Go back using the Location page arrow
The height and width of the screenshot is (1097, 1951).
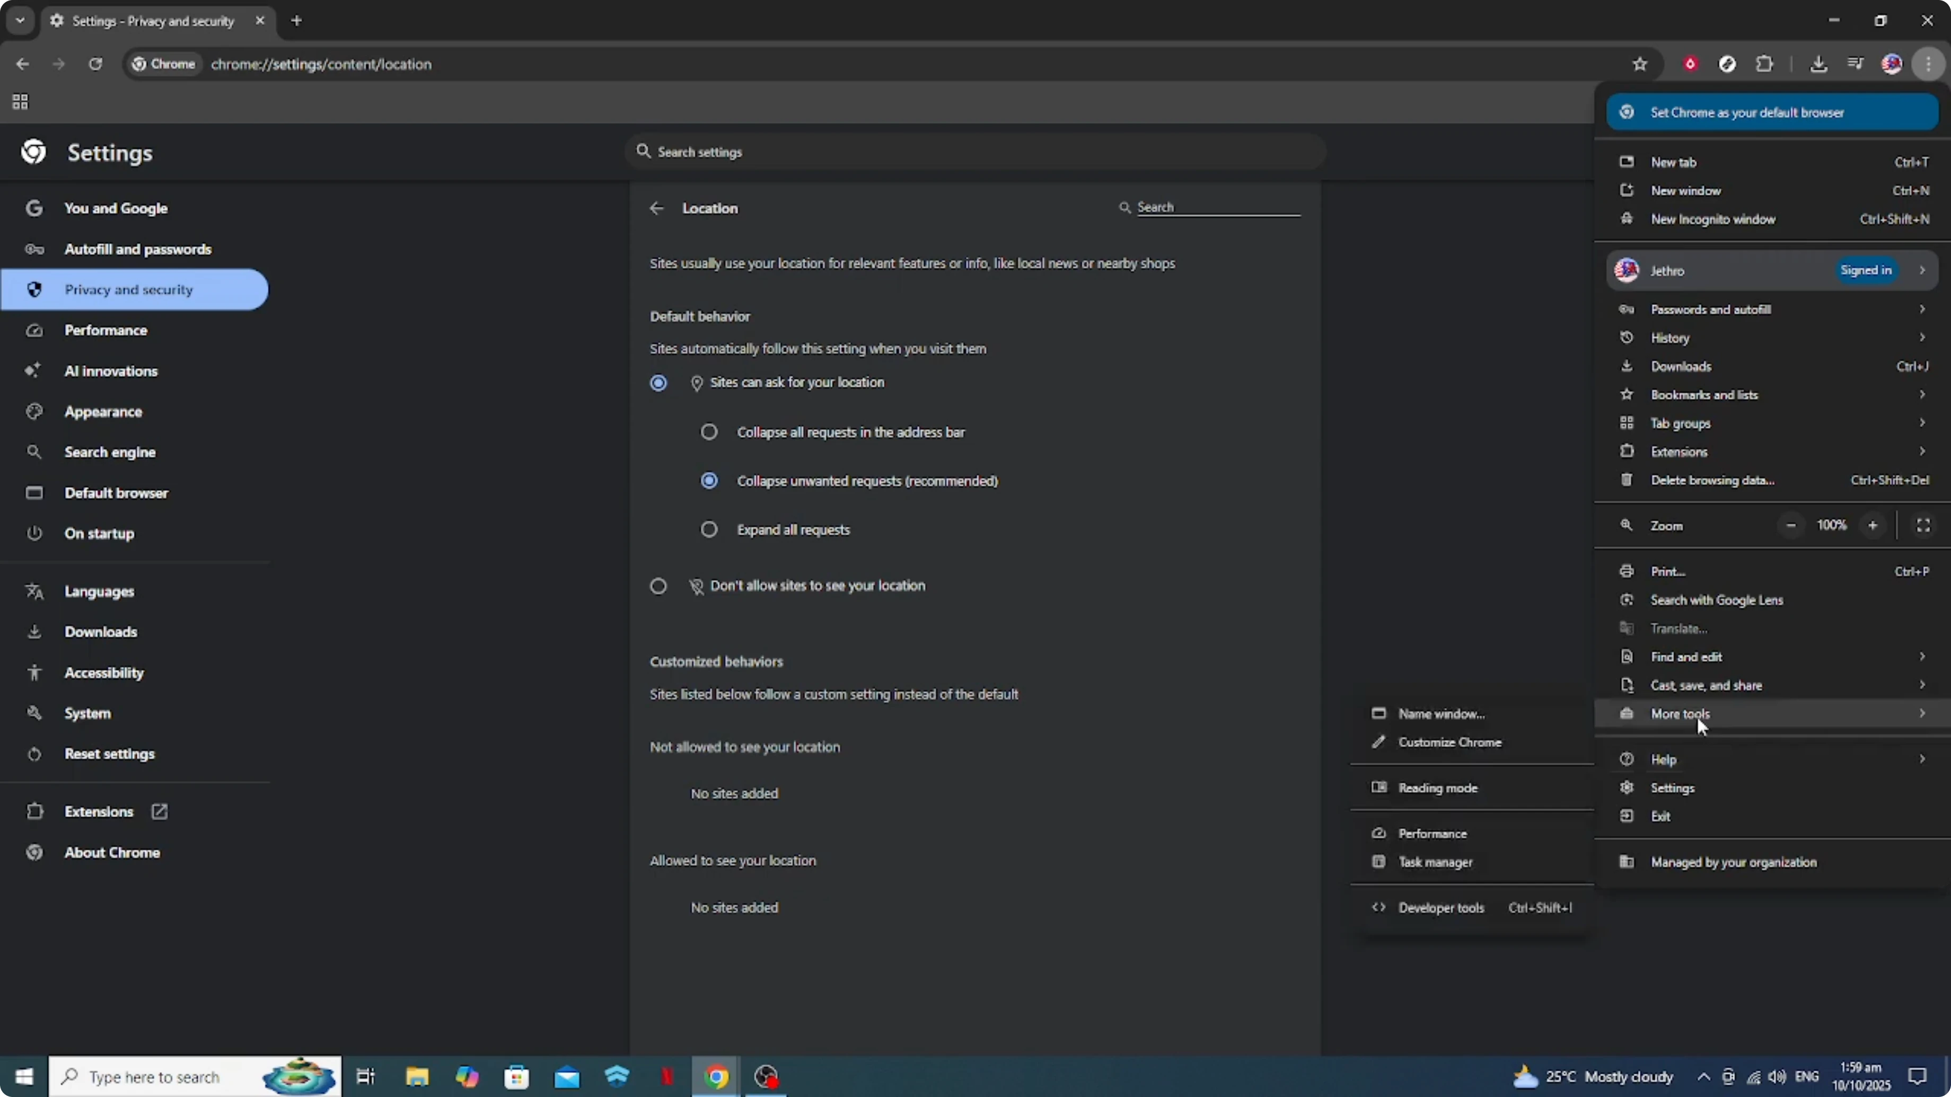(x=656, y=208)
